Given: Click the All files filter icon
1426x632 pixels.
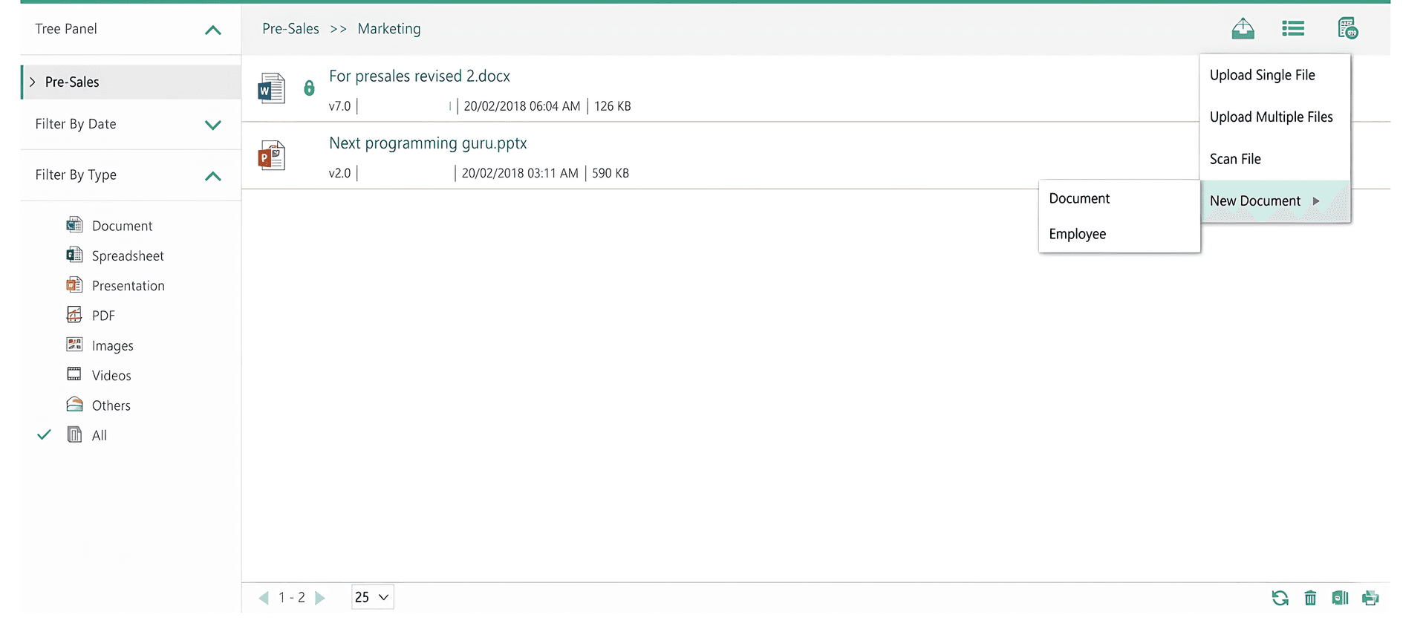Looking at the screenshot, I should click(x=74, y=434).
